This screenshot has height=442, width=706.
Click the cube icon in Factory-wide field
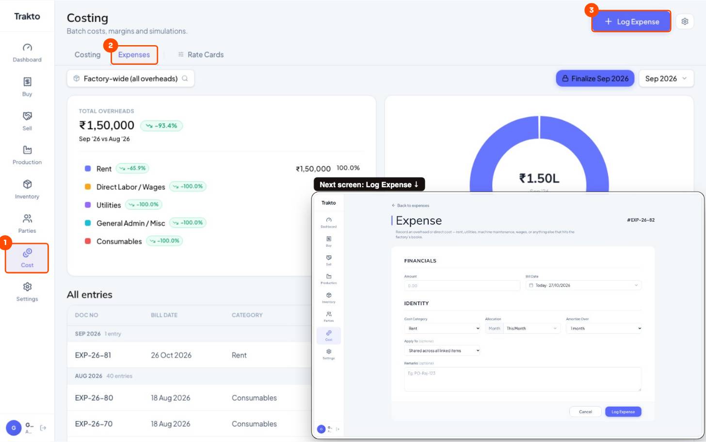point(76,79)
